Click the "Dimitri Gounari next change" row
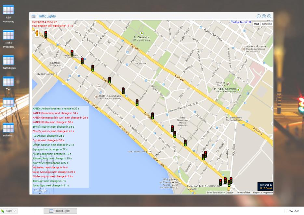The height and width of the screenshot is (215, 304). click(x=53, y=145)
